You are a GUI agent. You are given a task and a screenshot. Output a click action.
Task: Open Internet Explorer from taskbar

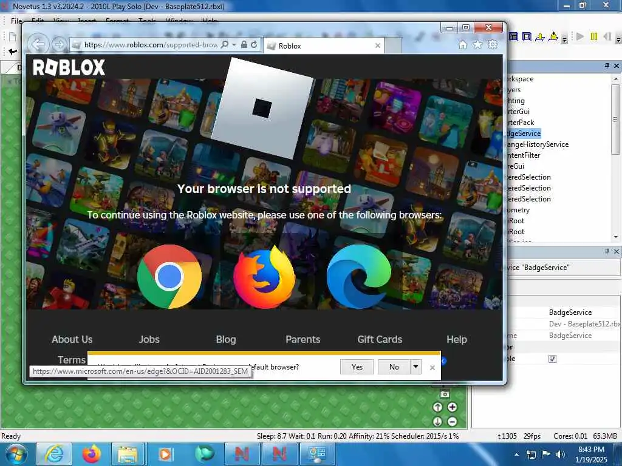(x=54, y=454)
